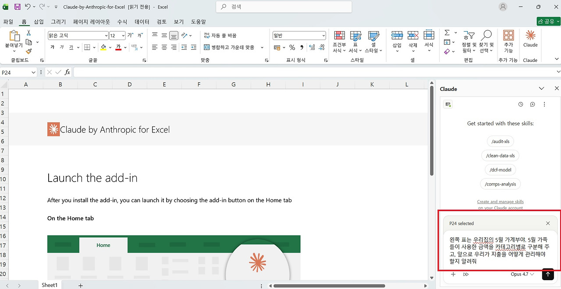Click the AutoSum sigma icon
The image size is (561, 289).
(x=447, y=33)
